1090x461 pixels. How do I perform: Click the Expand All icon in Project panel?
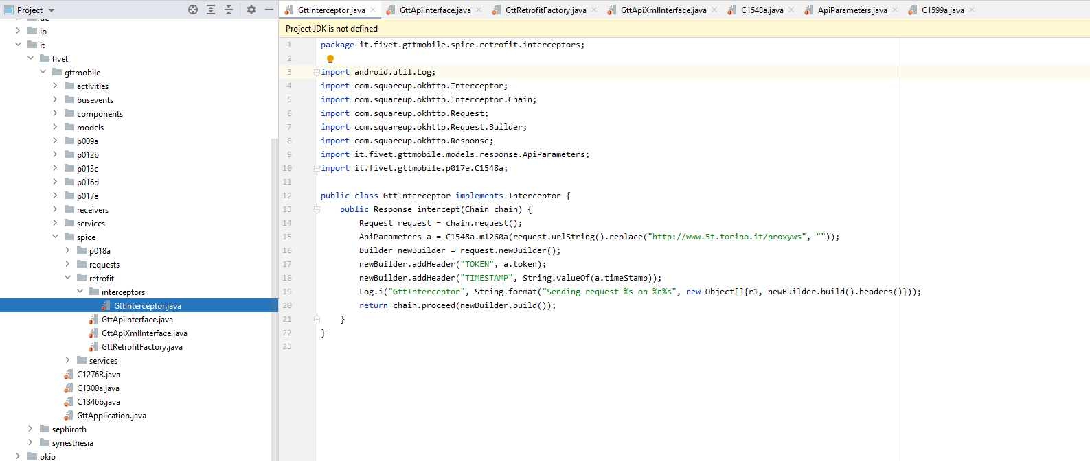(211, 10)
